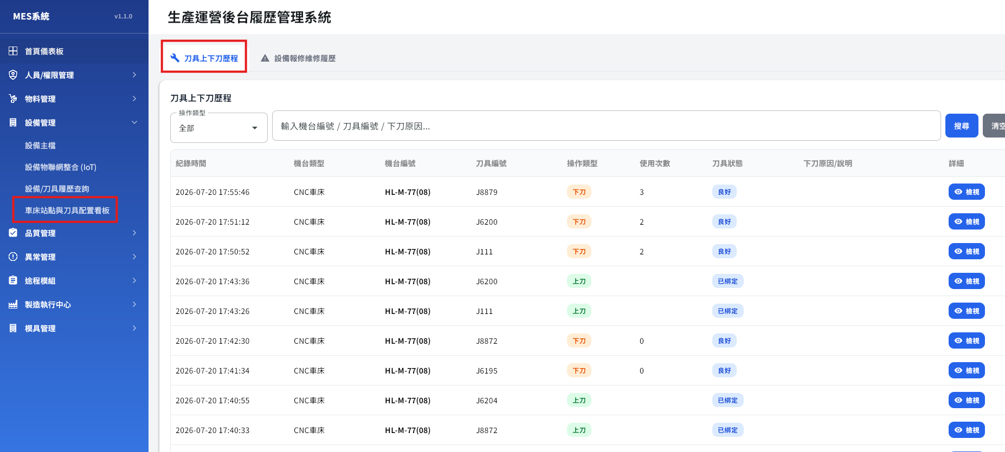Expand the 製造執行中心 menu chevron
The height and width of the screenshot is (452, 1005).
[134, 304]
